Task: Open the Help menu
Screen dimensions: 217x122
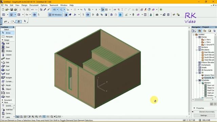Action: [x=72, y=5]
